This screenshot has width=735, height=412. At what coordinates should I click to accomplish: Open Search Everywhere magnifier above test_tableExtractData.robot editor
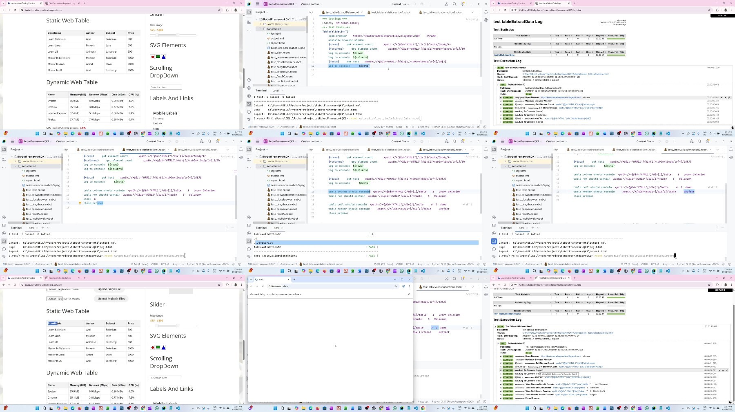click(454, 4)
